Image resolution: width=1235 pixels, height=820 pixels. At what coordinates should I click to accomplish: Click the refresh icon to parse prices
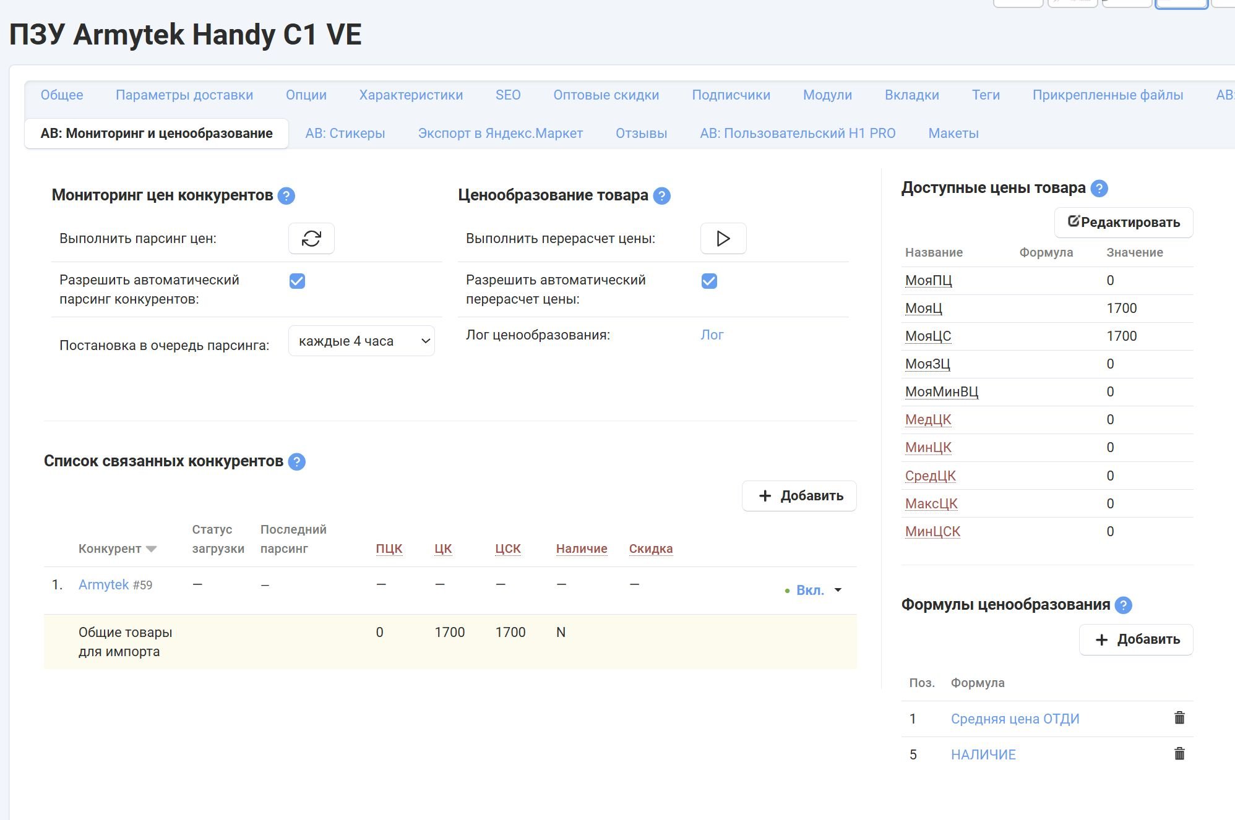(311, 239)
